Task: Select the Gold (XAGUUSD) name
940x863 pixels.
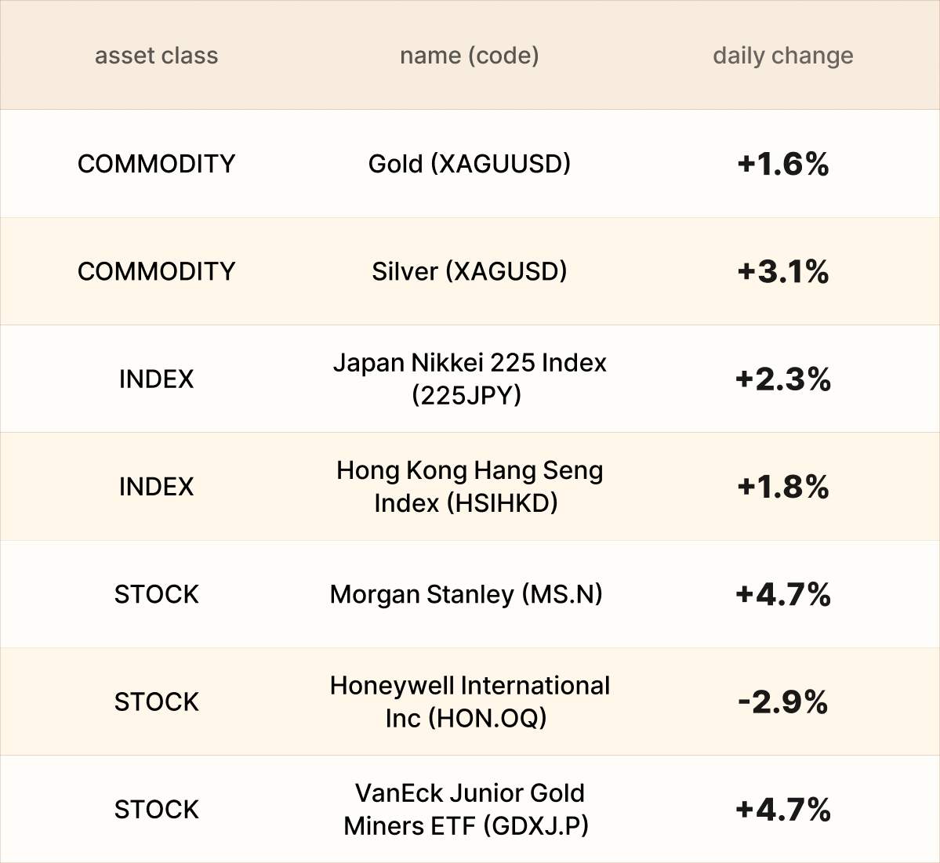Action: coord(469,164)
